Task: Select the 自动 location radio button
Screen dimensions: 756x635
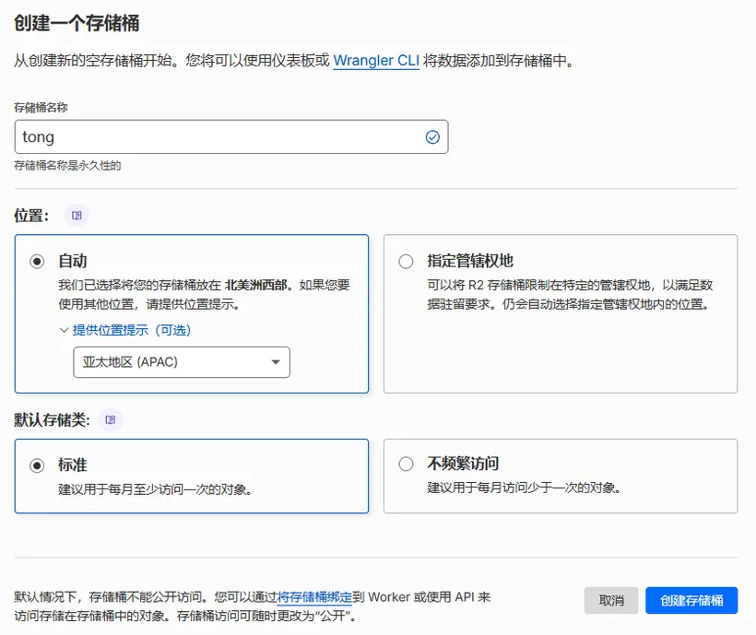Action: [37, 262]
